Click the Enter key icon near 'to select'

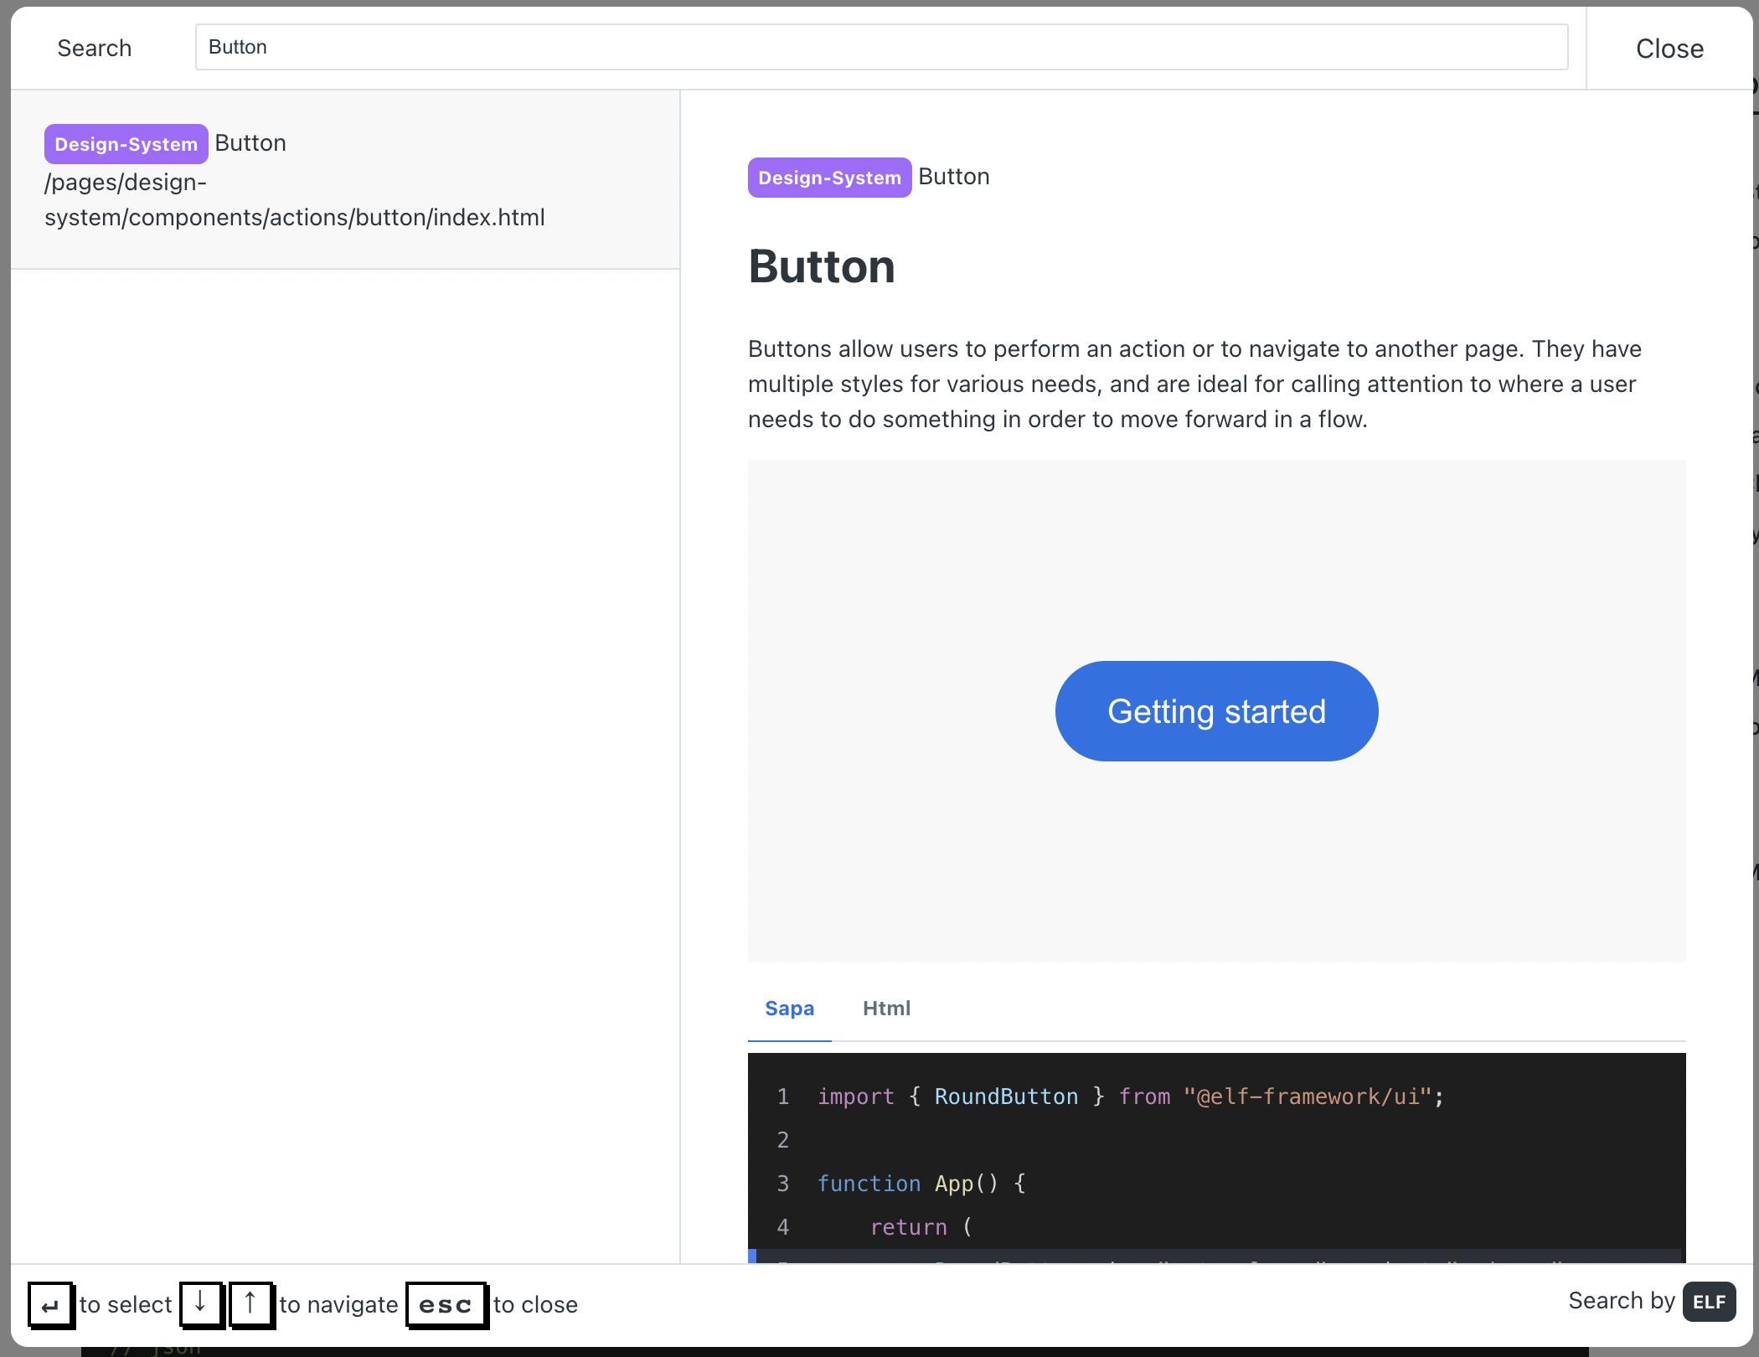tap(50, 1304)
